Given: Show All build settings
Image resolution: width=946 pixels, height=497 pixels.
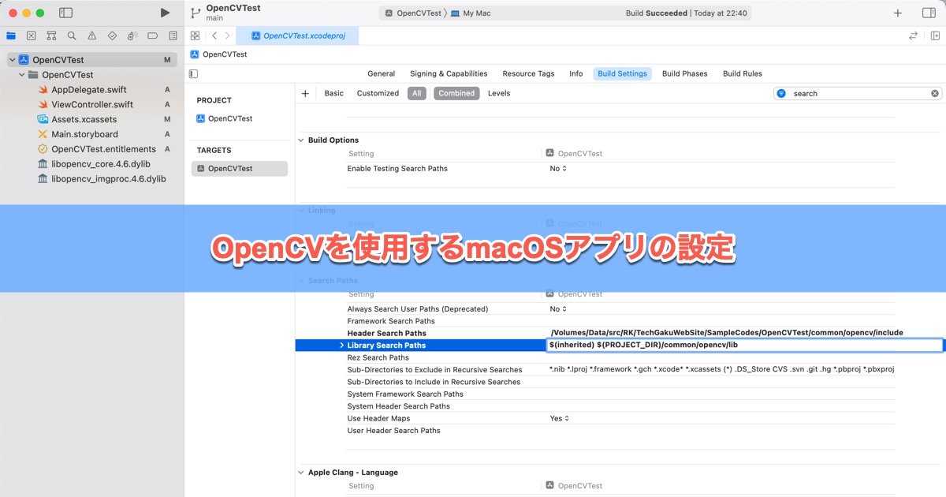Looking at the screenshot, I should 417,93.
